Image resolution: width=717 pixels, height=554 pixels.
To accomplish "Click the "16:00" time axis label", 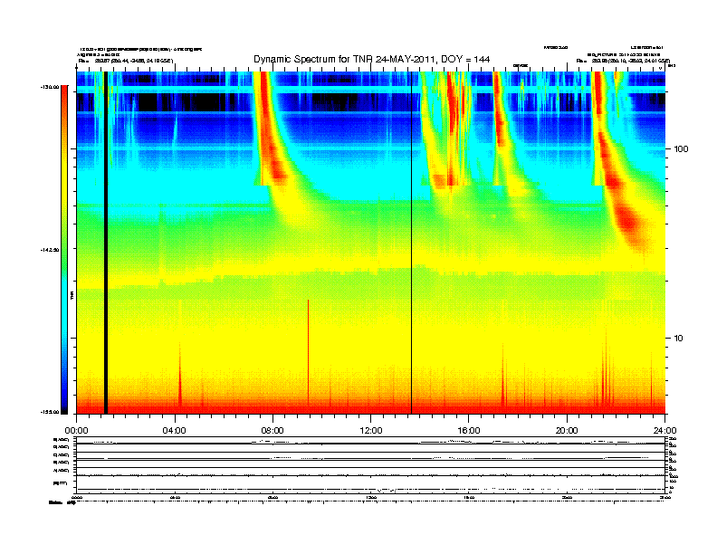I will [x=469, y=431].
